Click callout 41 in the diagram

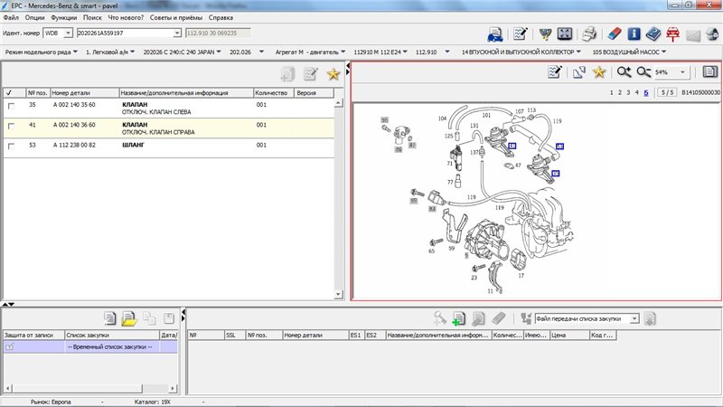point(512,146)
